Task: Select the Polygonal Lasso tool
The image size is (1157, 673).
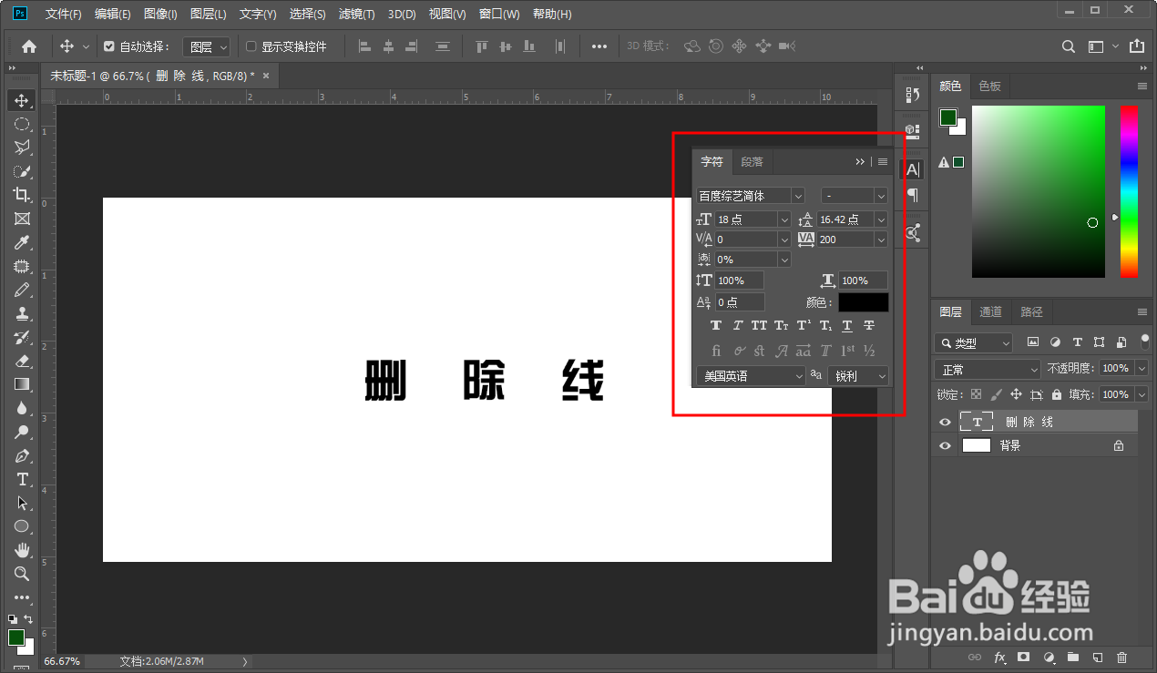Action: [x=22, y=148]
